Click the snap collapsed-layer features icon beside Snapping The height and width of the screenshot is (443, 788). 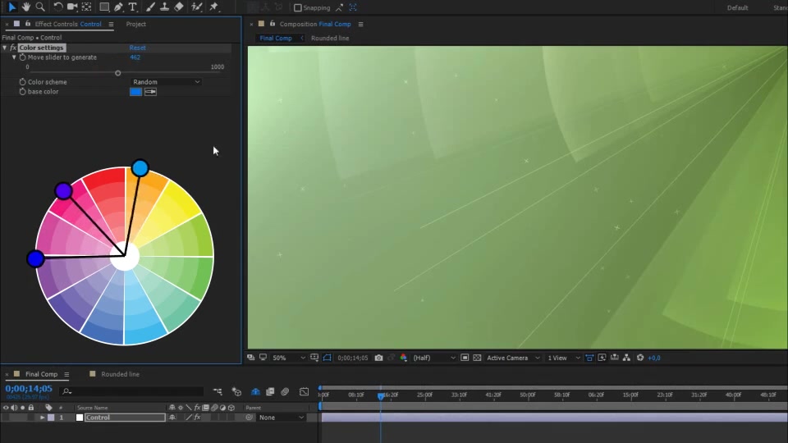[x=353, y=7]
